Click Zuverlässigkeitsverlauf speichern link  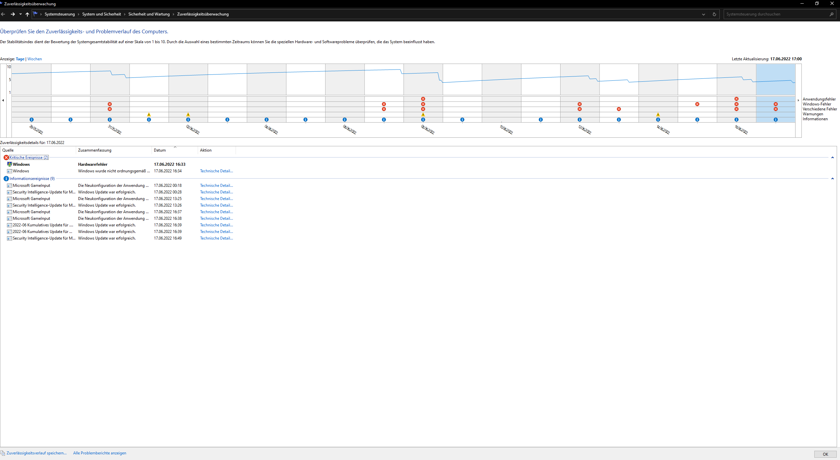(x=36, y=453)
